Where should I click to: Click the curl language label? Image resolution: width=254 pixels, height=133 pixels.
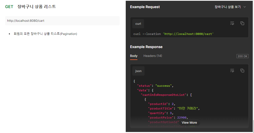pos(138,24)
